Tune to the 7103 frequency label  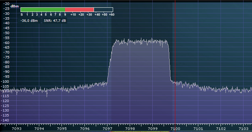point(244,128)
